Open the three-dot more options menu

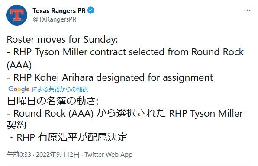(247, 10)
